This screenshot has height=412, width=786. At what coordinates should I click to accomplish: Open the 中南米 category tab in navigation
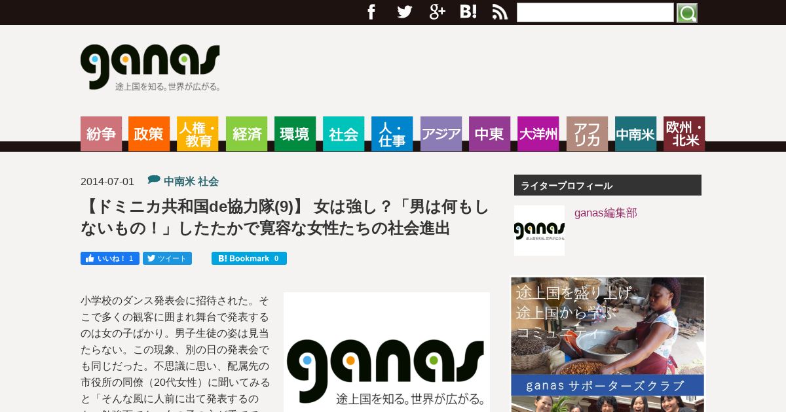pyautogui.click(x=635, y=134)
